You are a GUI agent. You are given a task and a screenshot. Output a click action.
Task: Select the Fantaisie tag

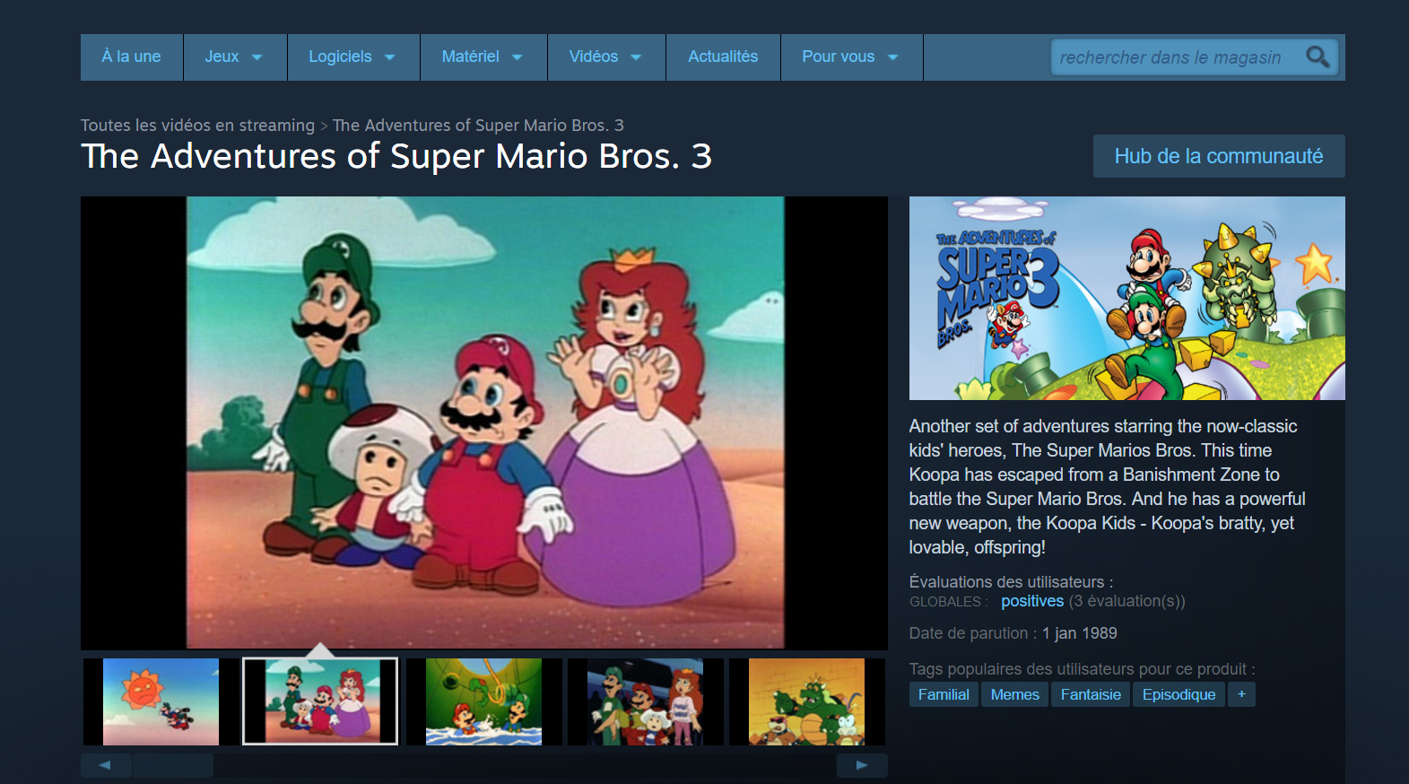point(1091,694)
